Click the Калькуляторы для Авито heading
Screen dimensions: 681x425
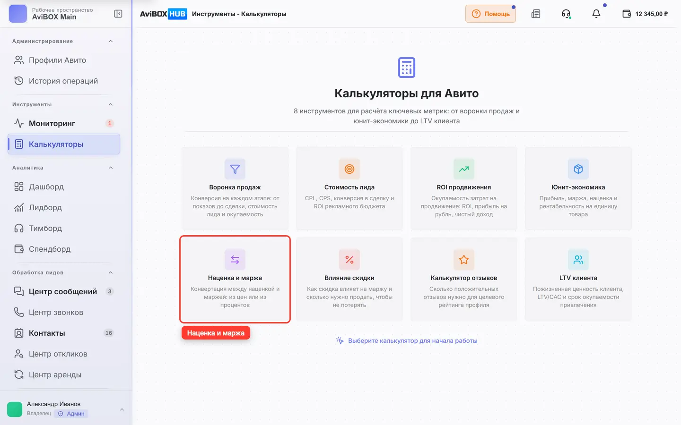pos(407,93)
